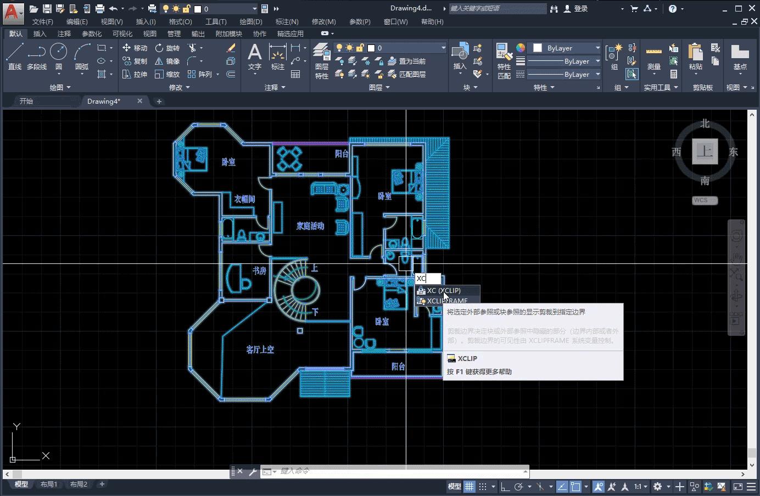This screenshot has height=496, width=760.
Task: Click the command line input field
Action: 395,471
